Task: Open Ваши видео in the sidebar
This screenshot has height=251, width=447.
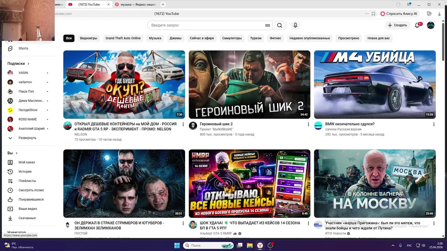Action: (x=28, y=209)
